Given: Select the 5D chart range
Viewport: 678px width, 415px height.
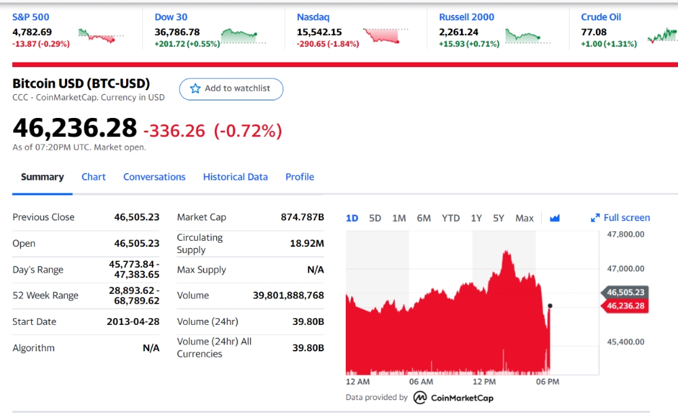Looking at the screenshot, I should (375, 218).
